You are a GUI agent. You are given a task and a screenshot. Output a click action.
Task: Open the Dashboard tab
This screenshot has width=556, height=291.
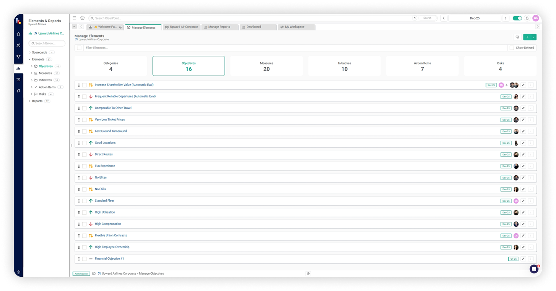(x=254, y=27)
